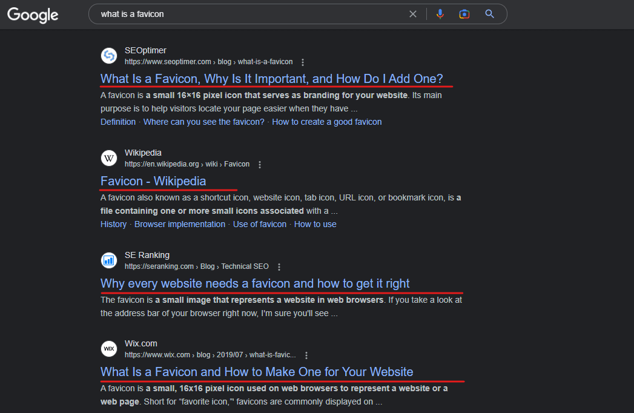Open search by image camera icon

pyautogui.click(x=464, y=14)
